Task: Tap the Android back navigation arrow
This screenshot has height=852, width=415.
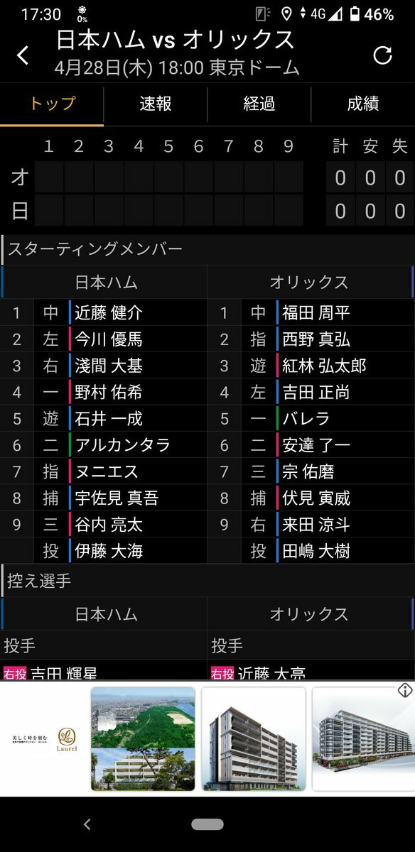Action: pyautogui.click(x=87, y=824)
